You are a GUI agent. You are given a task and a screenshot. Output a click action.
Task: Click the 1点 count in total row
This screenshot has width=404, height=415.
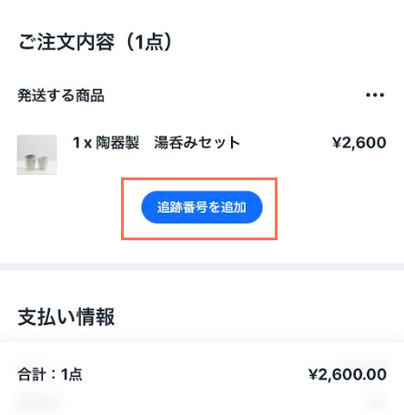[72, 374]
